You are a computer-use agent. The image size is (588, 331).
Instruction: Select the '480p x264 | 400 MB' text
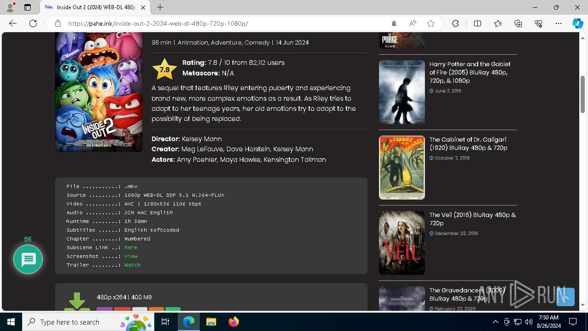[x=124, y=297]
